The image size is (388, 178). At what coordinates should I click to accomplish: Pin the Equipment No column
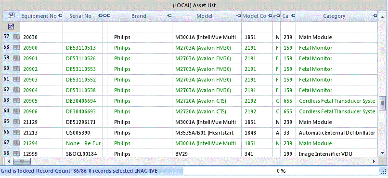[60, 16]
